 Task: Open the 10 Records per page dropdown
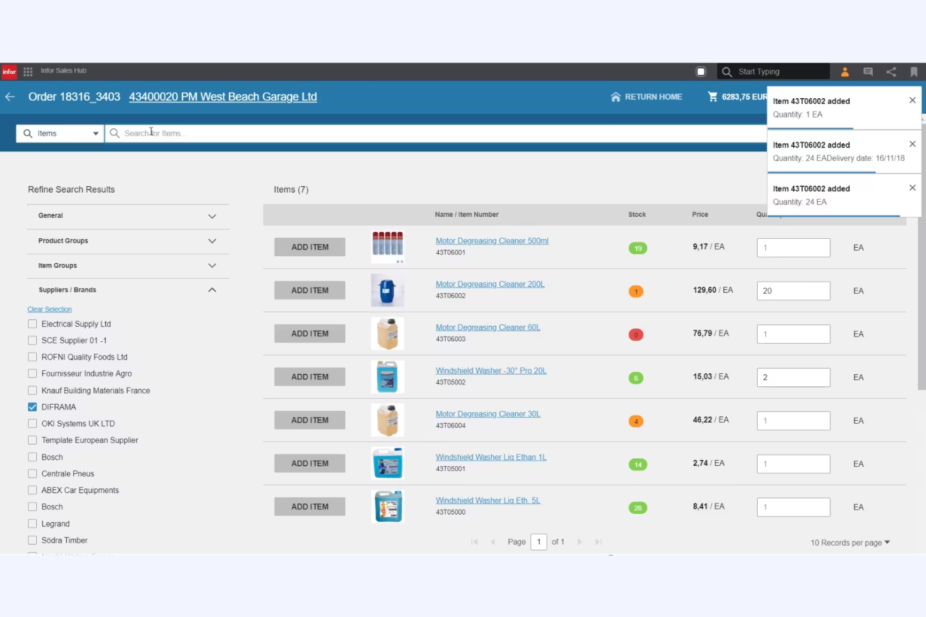850,543
